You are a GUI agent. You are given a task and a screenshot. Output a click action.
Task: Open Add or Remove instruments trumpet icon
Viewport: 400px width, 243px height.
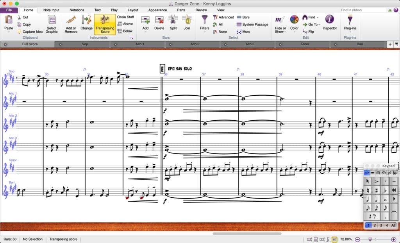71,20
